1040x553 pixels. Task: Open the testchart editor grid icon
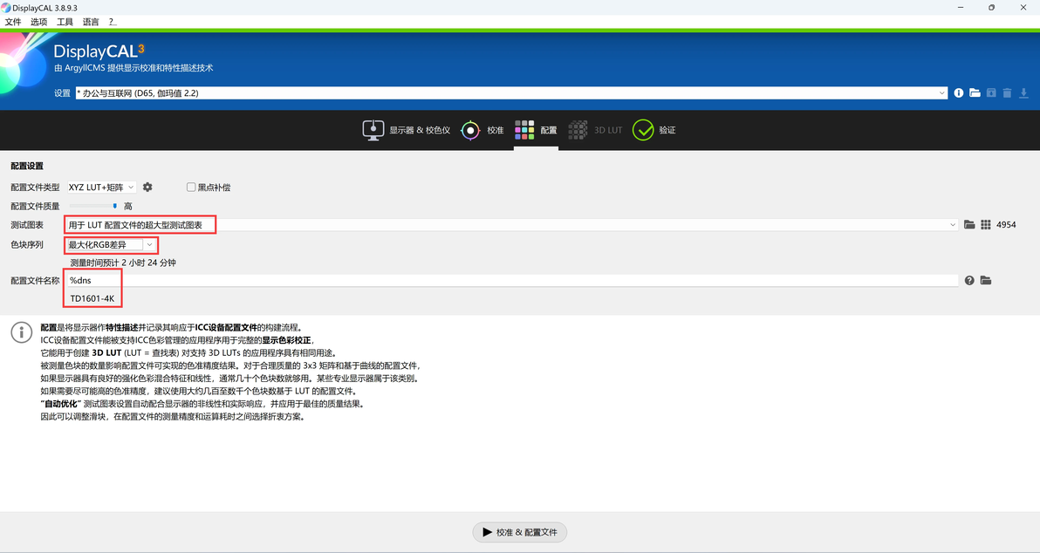point(986,225)
